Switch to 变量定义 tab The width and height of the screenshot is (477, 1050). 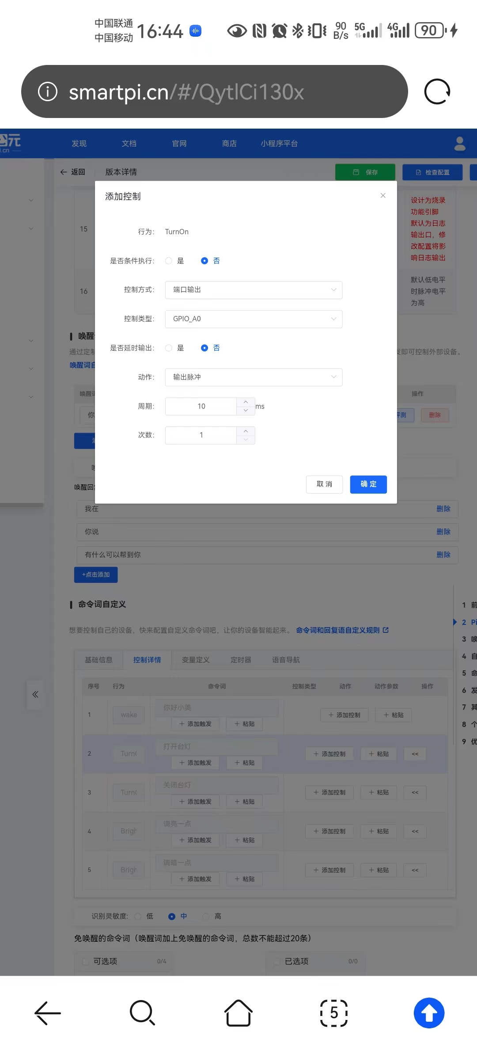tap(196, 660)
